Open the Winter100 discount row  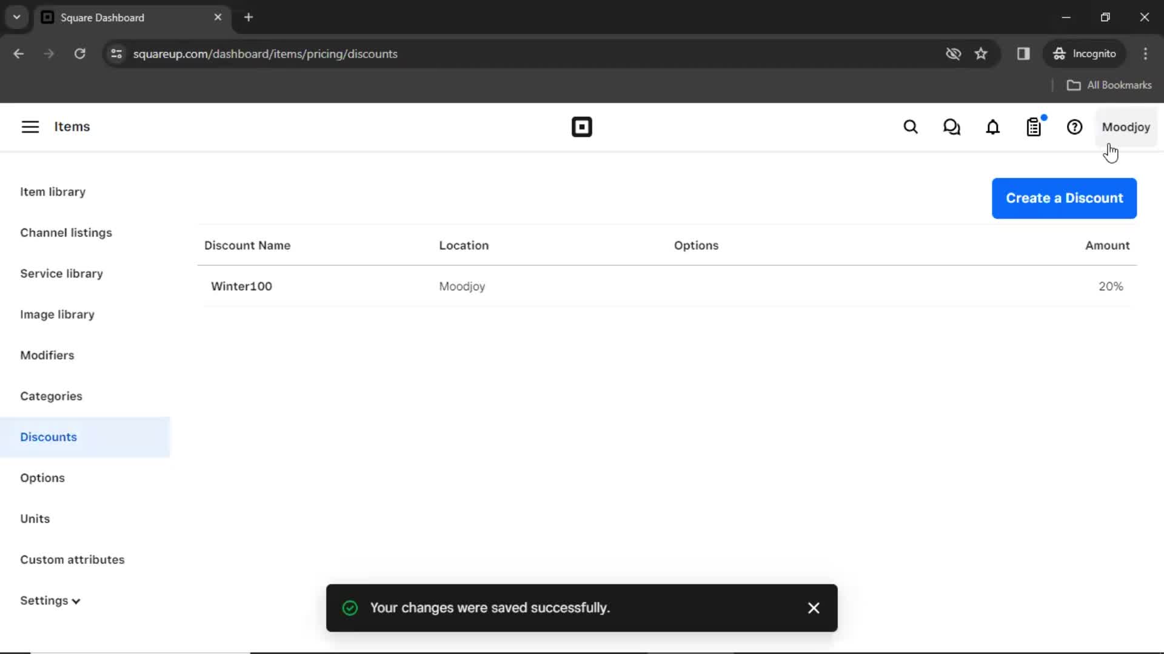pyautogui.click(x=667, y=286)
